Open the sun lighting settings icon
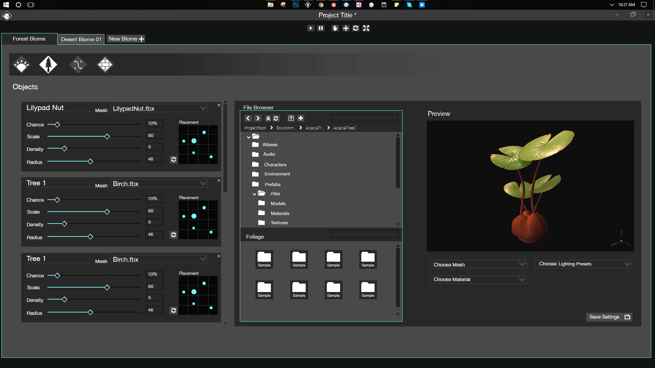Viewport: 655px width, 368px height. [x=21, y=64]
